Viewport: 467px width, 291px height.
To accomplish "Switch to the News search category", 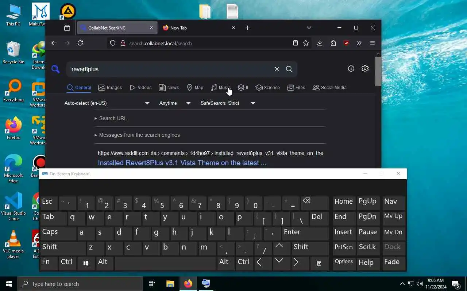I will tap(169, 88).
